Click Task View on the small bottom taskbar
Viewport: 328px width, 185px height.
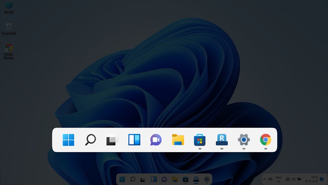(143, 179)
